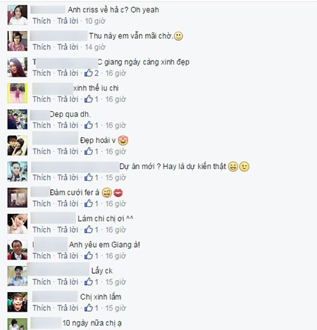Open the yellow-framed avatar beside "xinh thế iu chi"
Viewport: 317px width, 330px height.
point(18,93)
